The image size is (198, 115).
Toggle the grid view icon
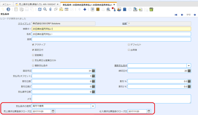pos(66,9)
